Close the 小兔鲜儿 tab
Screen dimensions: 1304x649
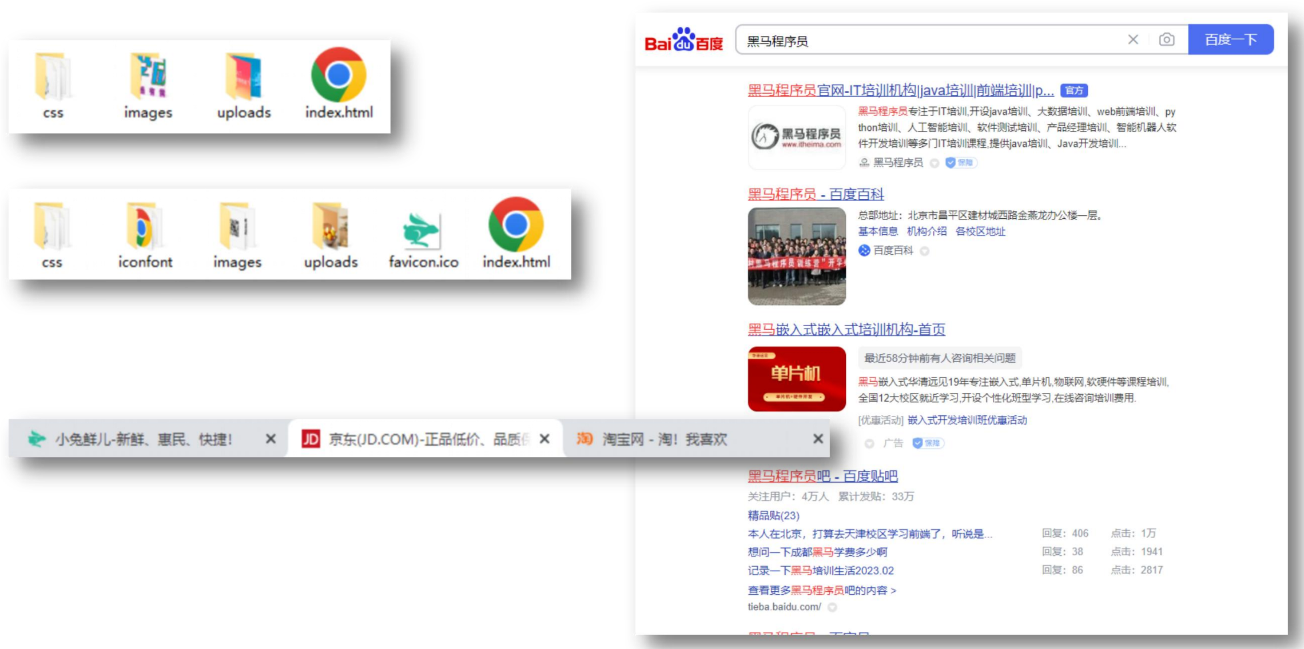271,439
